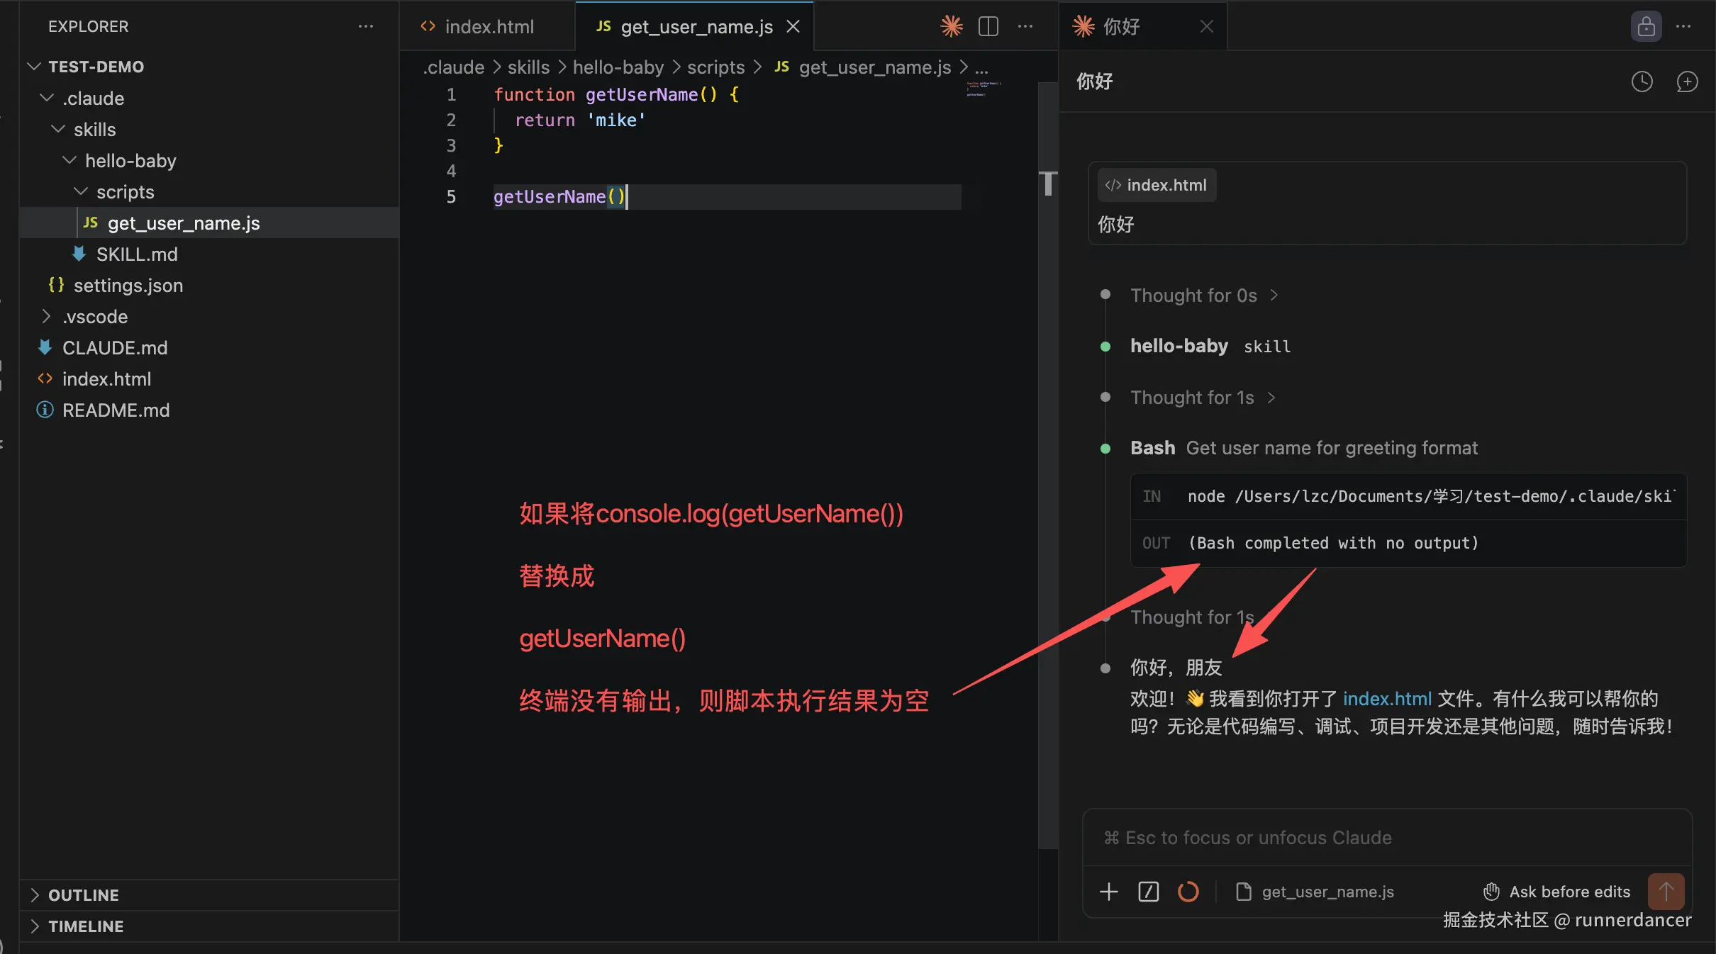The image size is (1716, 954).
Task: Click line number 1 in the gutter
Action: (451, 95)
